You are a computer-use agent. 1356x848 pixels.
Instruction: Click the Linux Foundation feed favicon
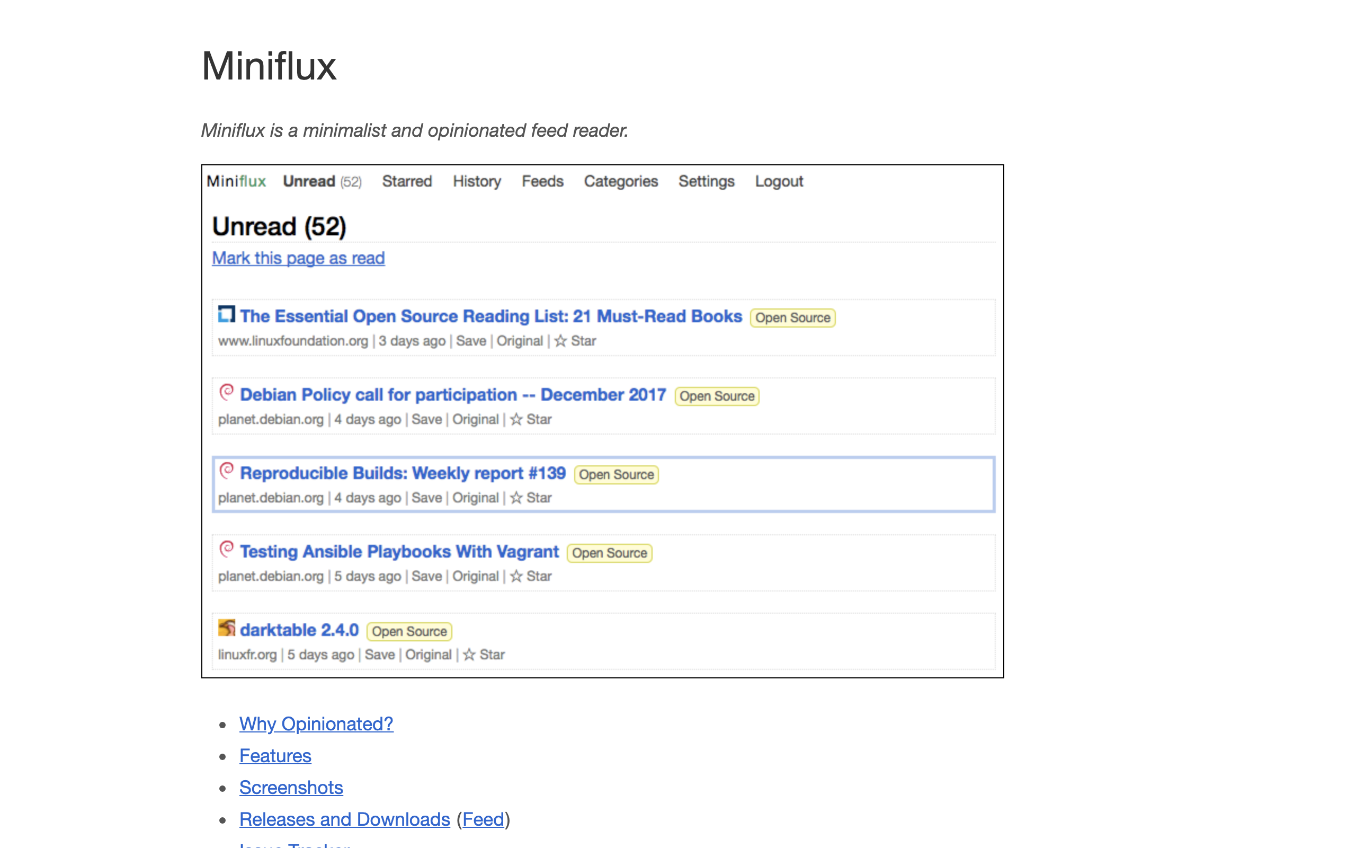click(x=226, y=314)
